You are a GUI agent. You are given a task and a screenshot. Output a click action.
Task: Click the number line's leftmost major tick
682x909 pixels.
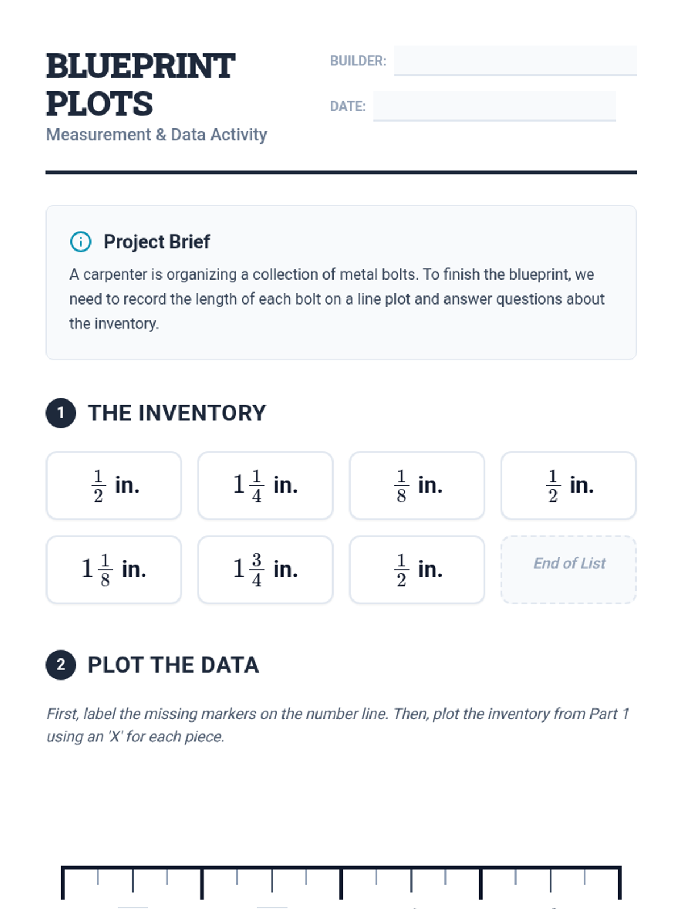63,882
